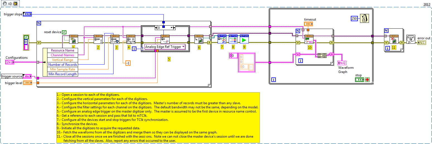Image resolution: width=432 pixels, height=144 pixels.
Task: Select the error out indicator terminal
Action: [x=421, y=42]
